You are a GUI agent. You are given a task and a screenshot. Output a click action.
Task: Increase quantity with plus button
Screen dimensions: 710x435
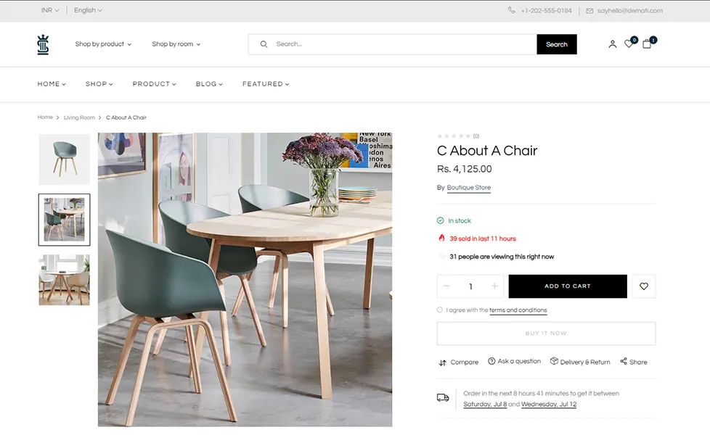[x=494, y=286]
